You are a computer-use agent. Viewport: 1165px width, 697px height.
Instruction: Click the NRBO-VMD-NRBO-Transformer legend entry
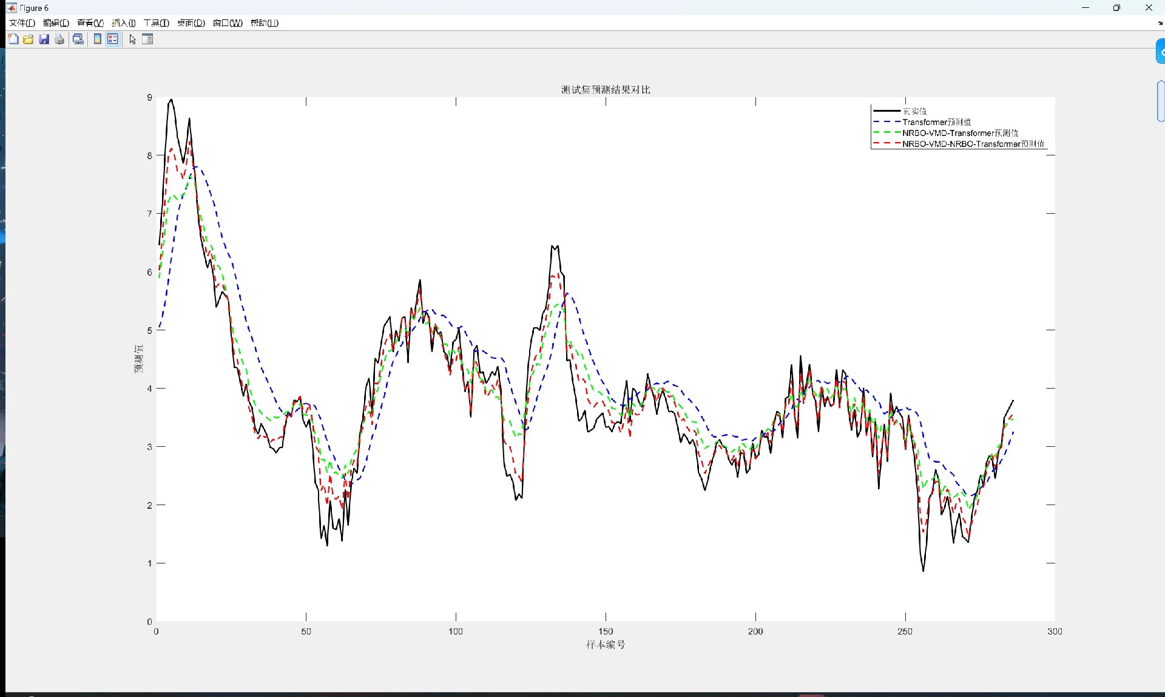click(973, 144)
